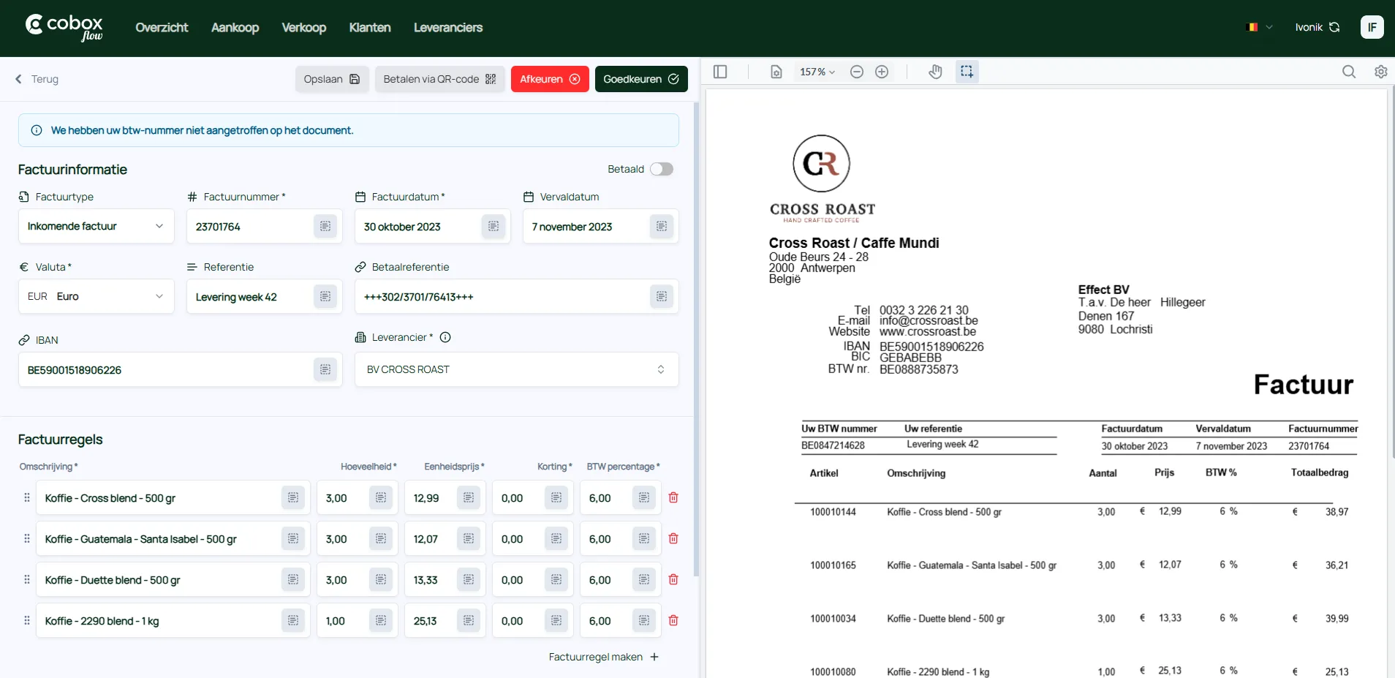
Task: Expand the Leverancier selection dropdown
Action: point(660,369)
